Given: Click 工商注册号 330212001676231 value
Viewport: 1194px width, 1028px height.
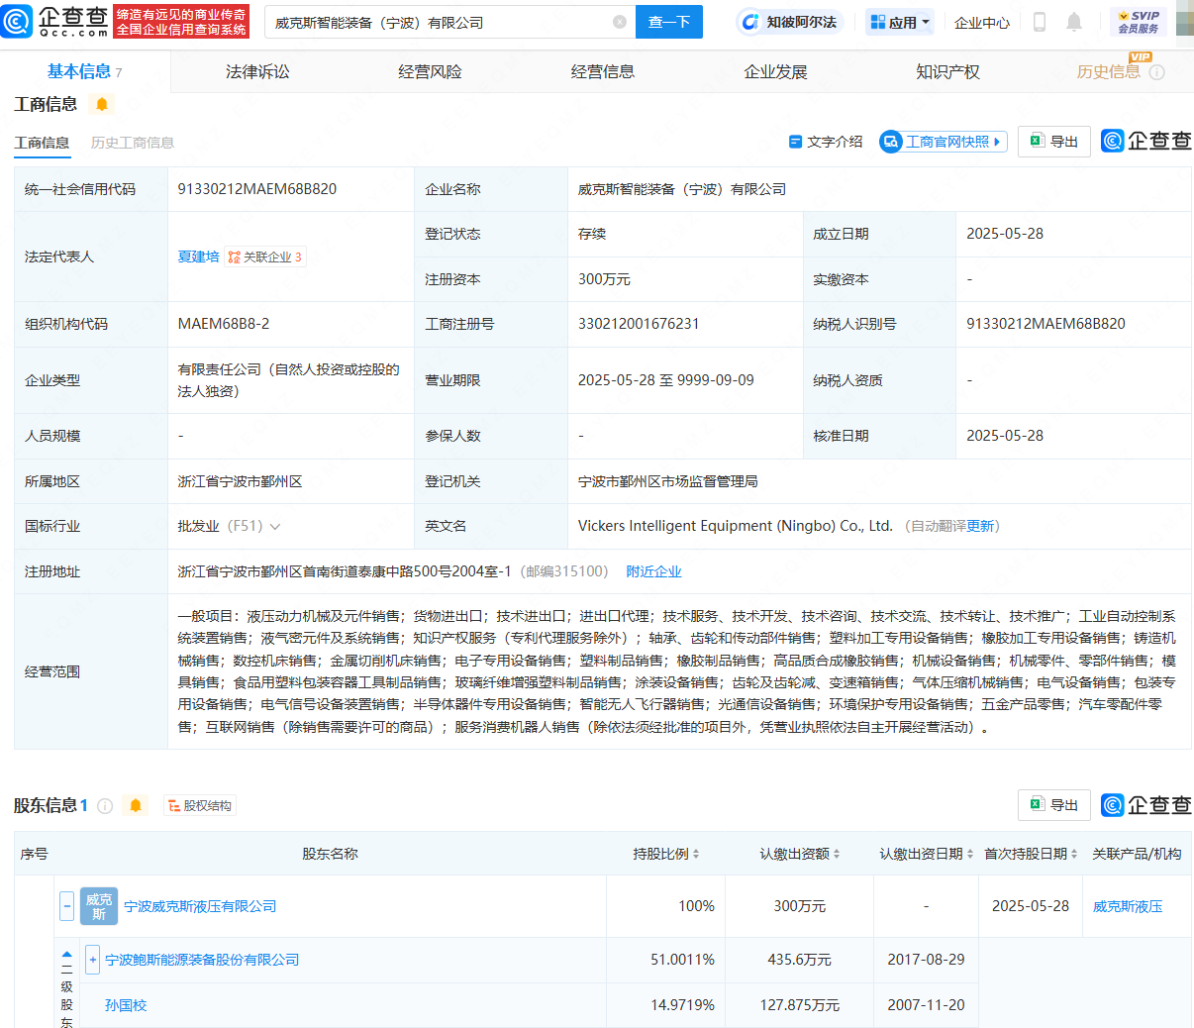Looking at the screenshot, I should coord(639,324).
